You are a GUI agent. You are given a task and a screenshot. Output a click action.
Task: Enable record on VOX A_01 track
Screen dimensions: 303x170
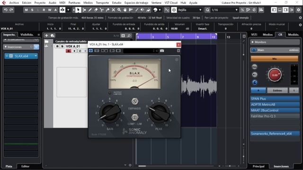pos(68,51)
